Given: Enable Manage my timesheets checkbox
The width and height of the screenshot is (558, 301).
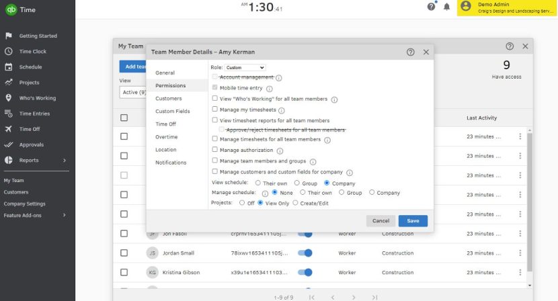Looking at the screenshot, I should pyautogui.click(x=215, y=109).
